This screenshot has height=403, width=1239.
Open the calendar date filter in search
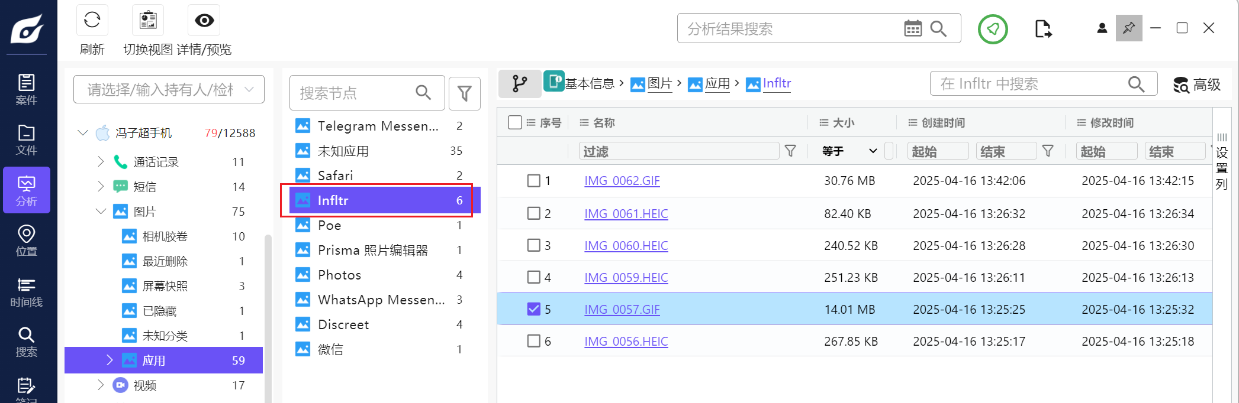912,28
